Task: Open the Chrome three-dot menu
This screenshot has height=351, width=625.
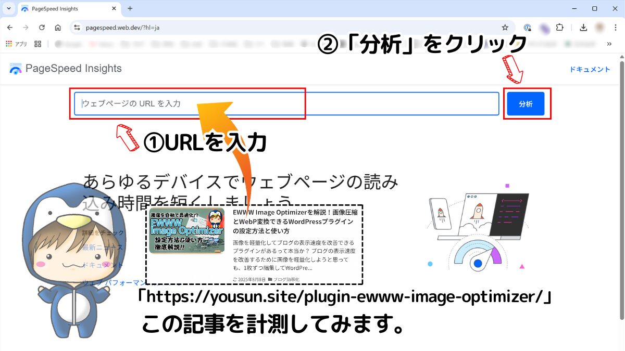Action: 616,28
